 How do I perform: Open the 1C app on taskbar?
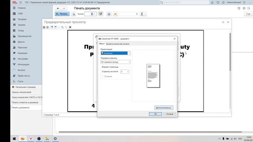click(x=23, y=138)
